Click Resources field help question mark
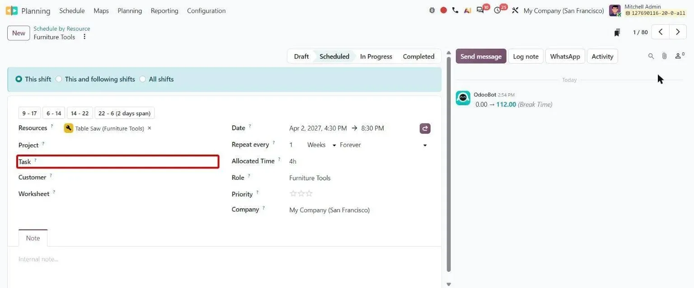This screenshot has height=288, width=694. tap(52, 126)
